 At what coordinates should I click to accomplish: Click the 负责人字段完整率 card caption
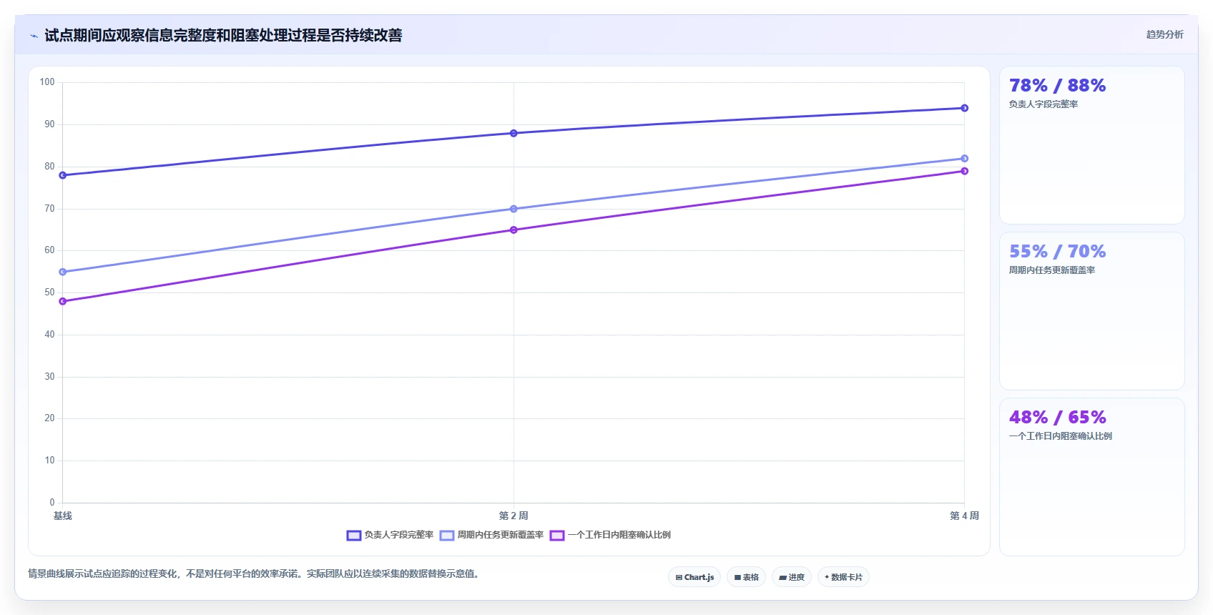tap(1043, 104)
